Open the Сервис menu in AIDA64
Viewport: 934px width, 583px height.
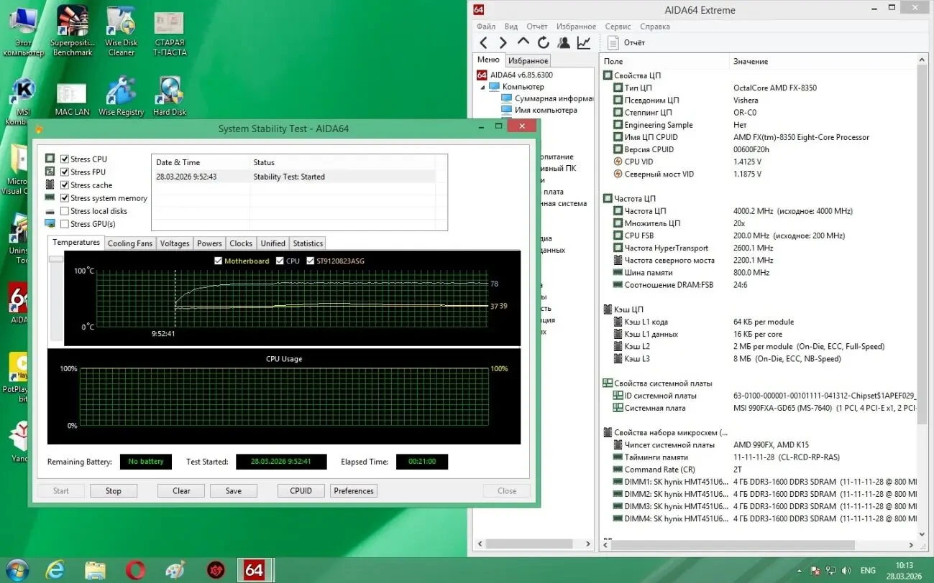click(x=617, y=26)
